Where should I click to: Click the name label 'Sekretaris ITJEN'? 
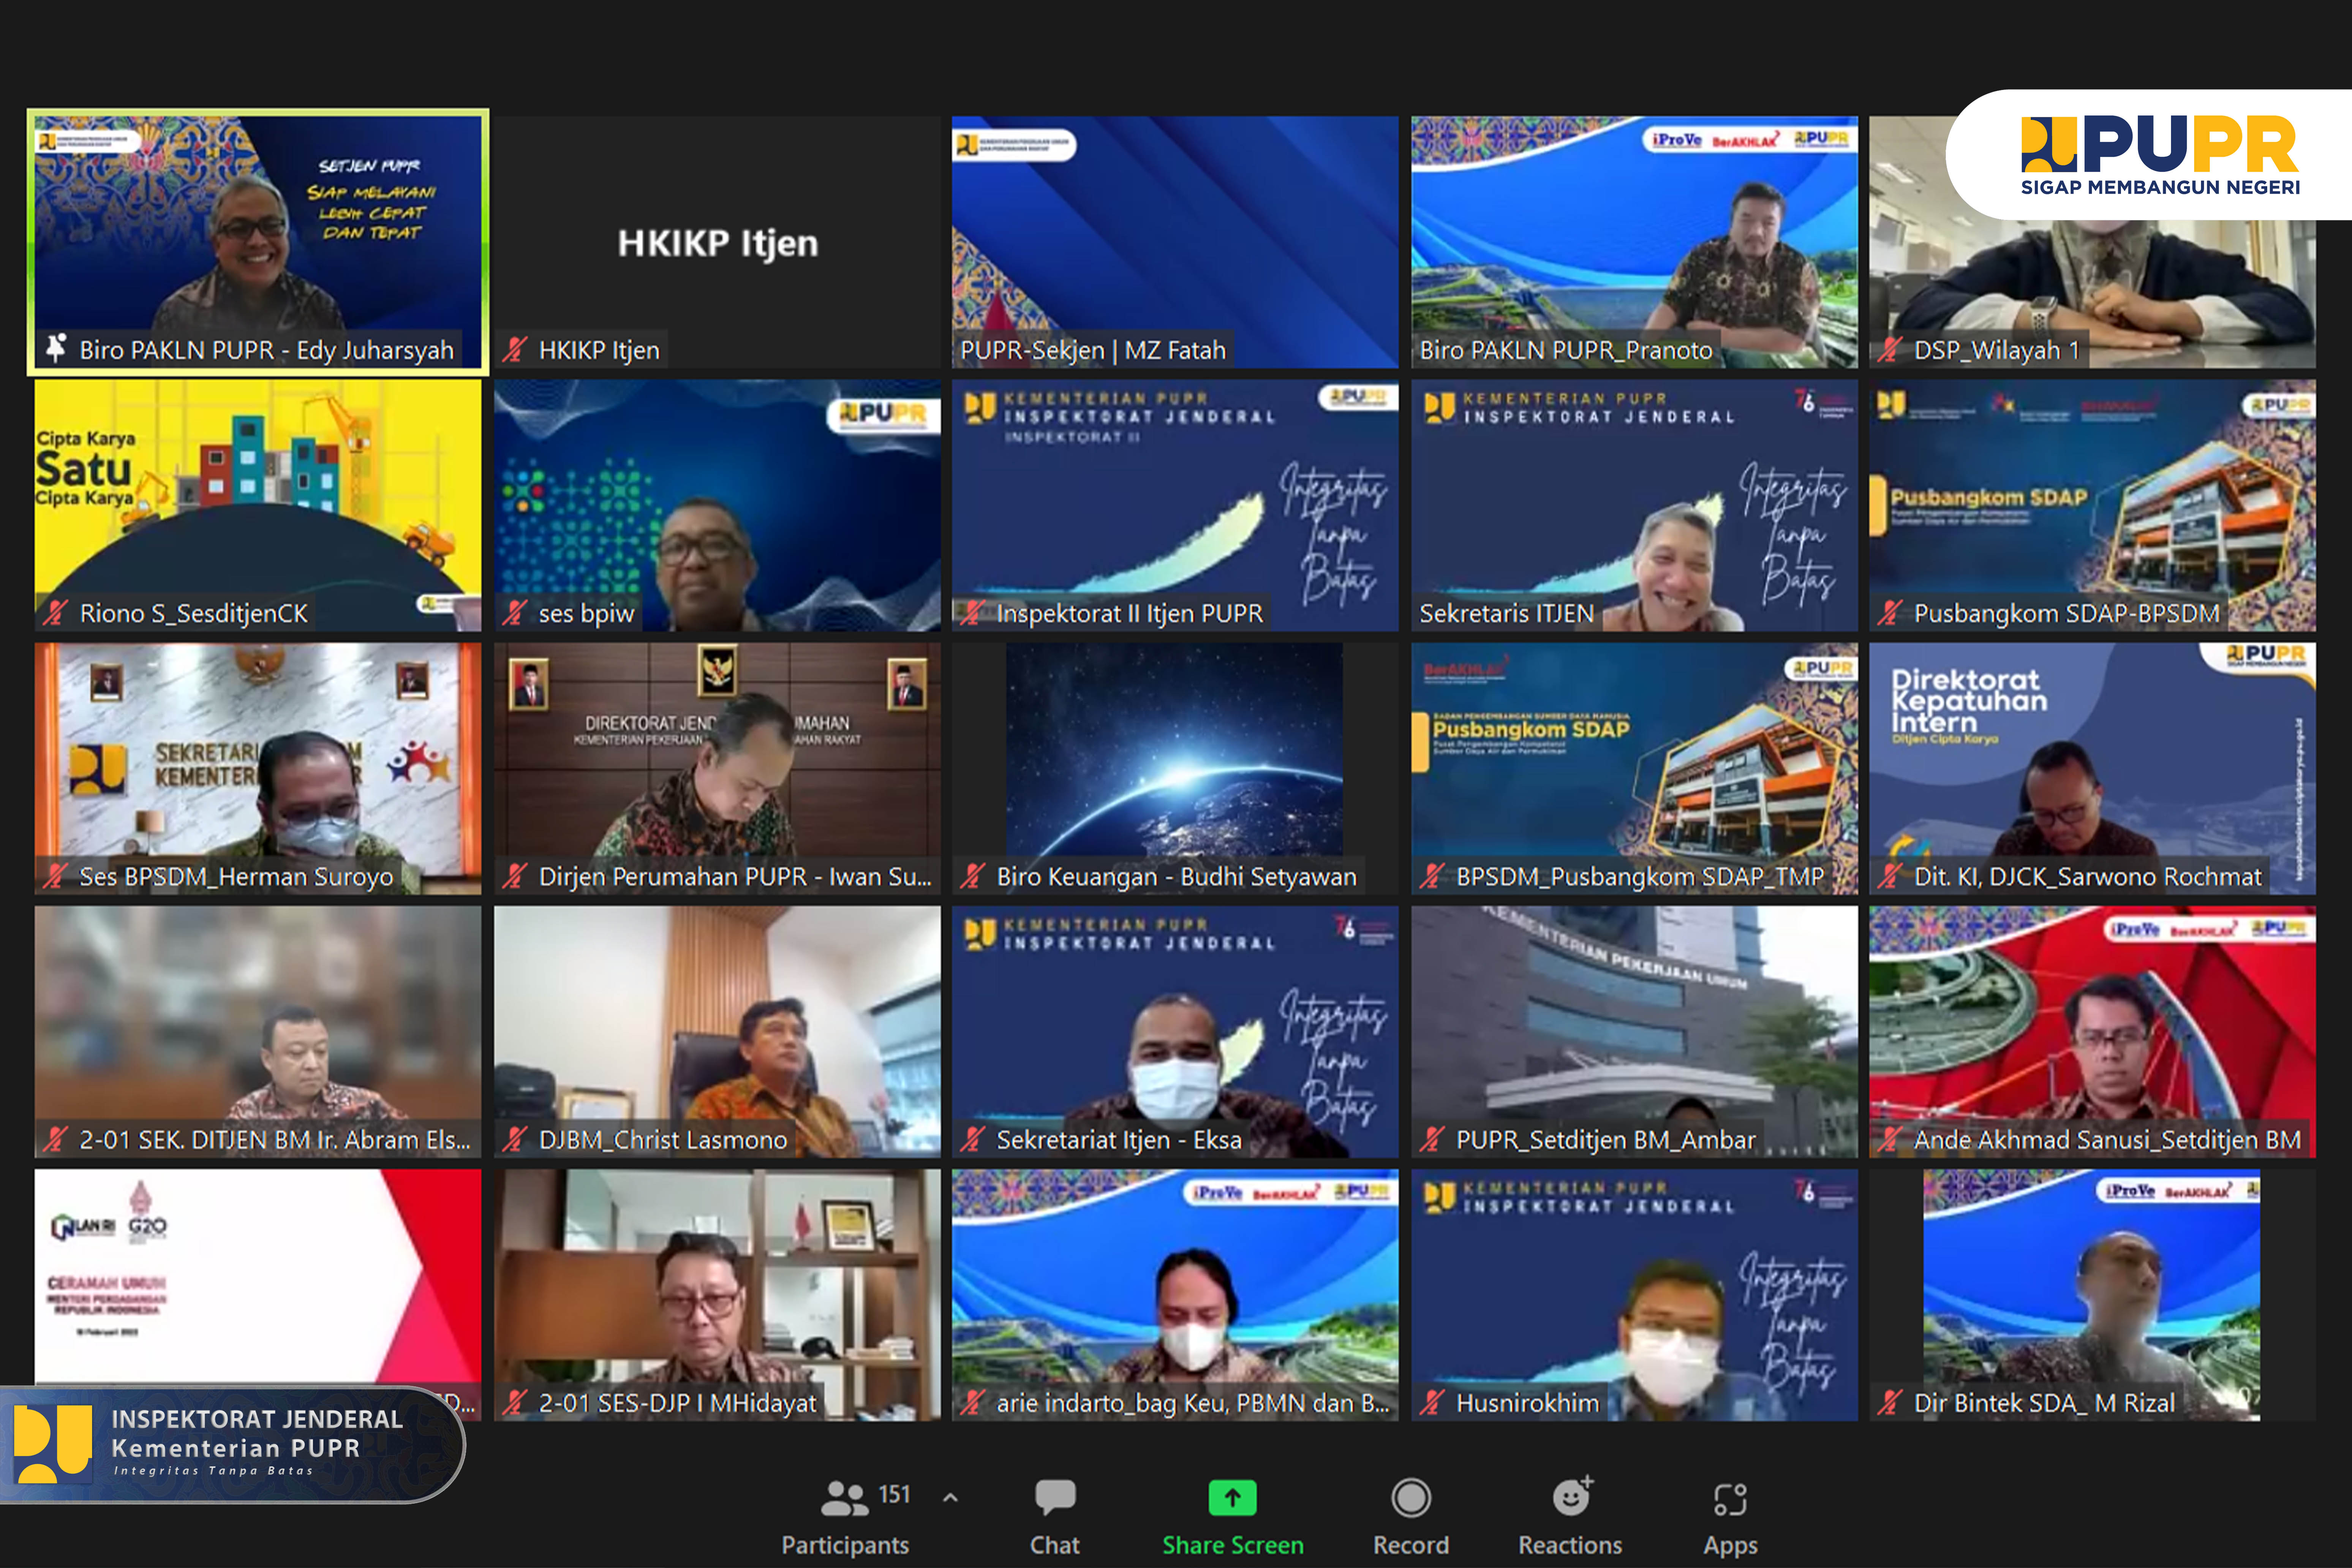tap(1506, 613)
